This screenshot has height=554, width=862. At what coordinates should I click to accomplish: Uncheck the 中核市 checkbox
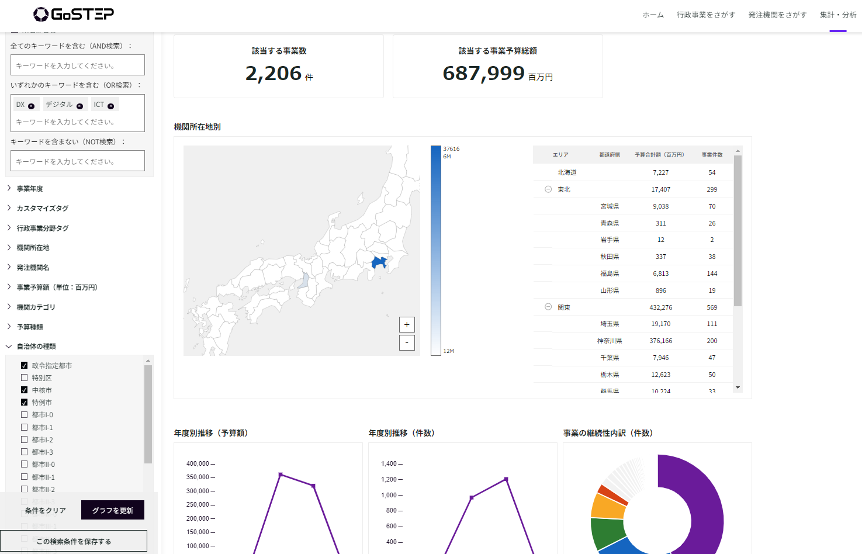click(24, 390)
